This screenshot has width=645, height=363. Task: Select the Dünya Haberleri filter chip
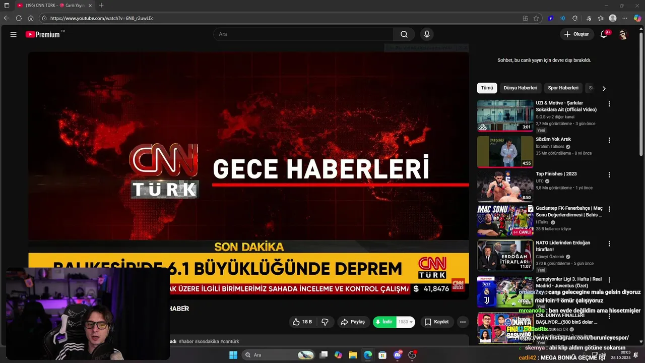point(521,88)
